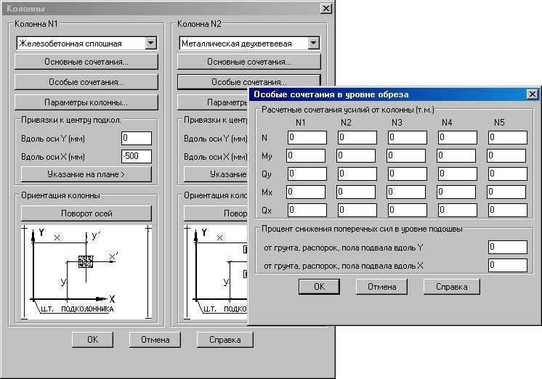Edit the Qy value for combination N5
Viewport: 542px width, 379px height.
coord(508,174)
